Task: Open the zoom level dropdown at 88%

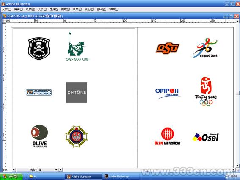Action: [x=14, y=169]
